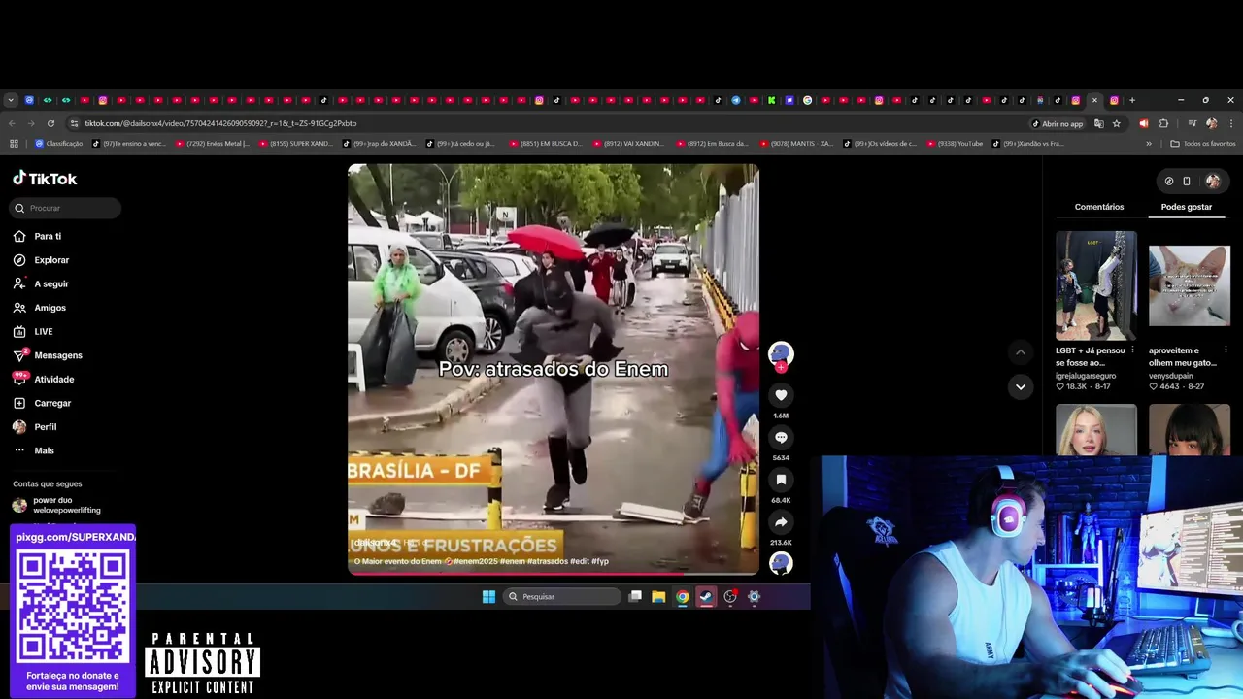Open Classificação bookmark
The image size is (1243, 699).
coord(59,144)
